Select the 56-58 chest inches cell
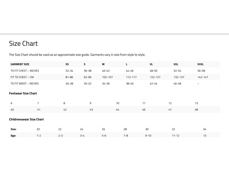The height and width of the screenshot is (171, 229). click(201, 71)
